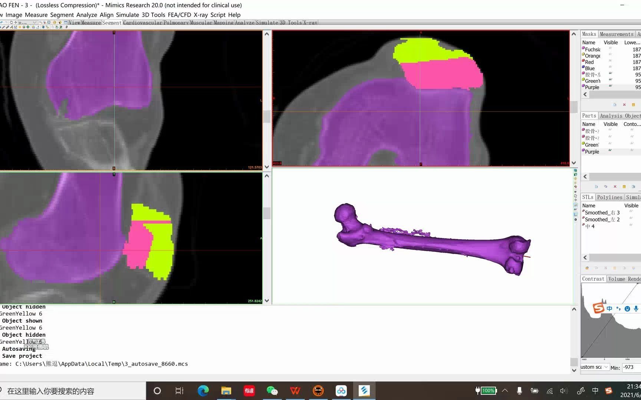Switch to the Polylines tab
The image size is (641, 400).
pos(609,197)
